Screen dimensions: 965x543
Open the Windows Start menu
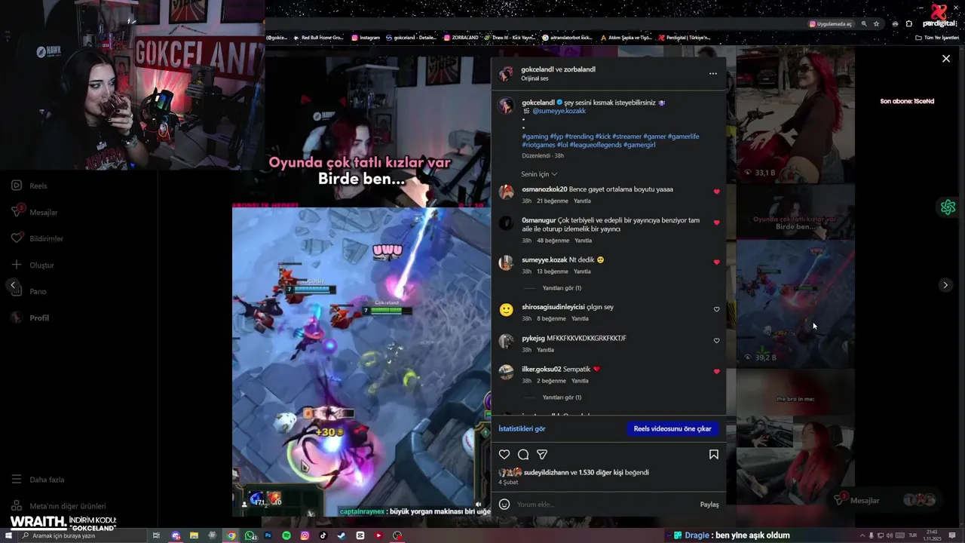pos(9,535)
